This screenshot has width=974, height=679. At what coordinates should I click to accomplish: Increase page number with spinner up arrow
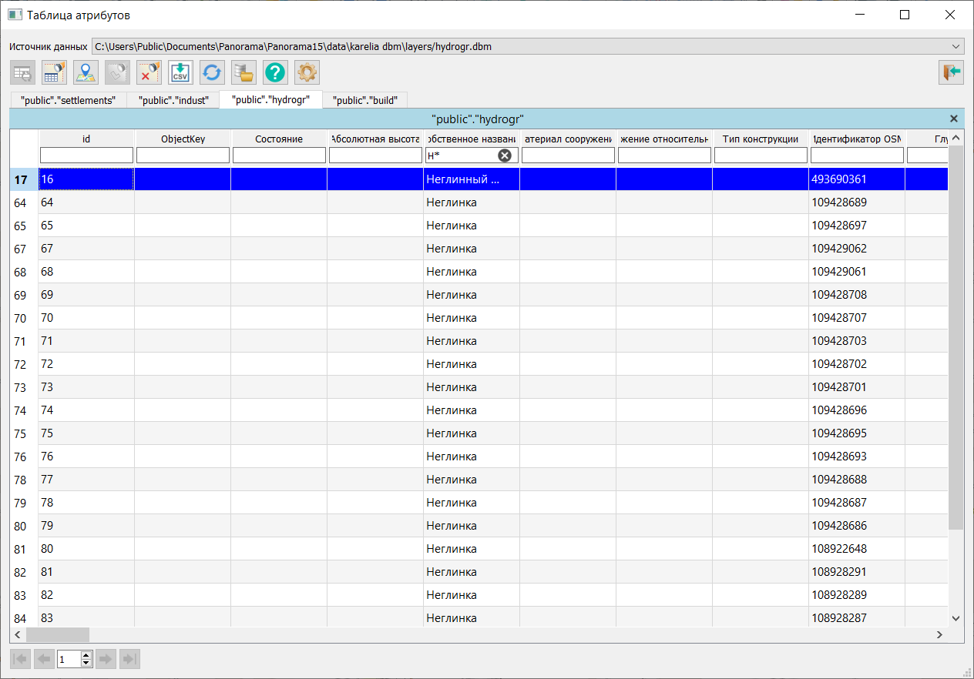tap(86, 655)
